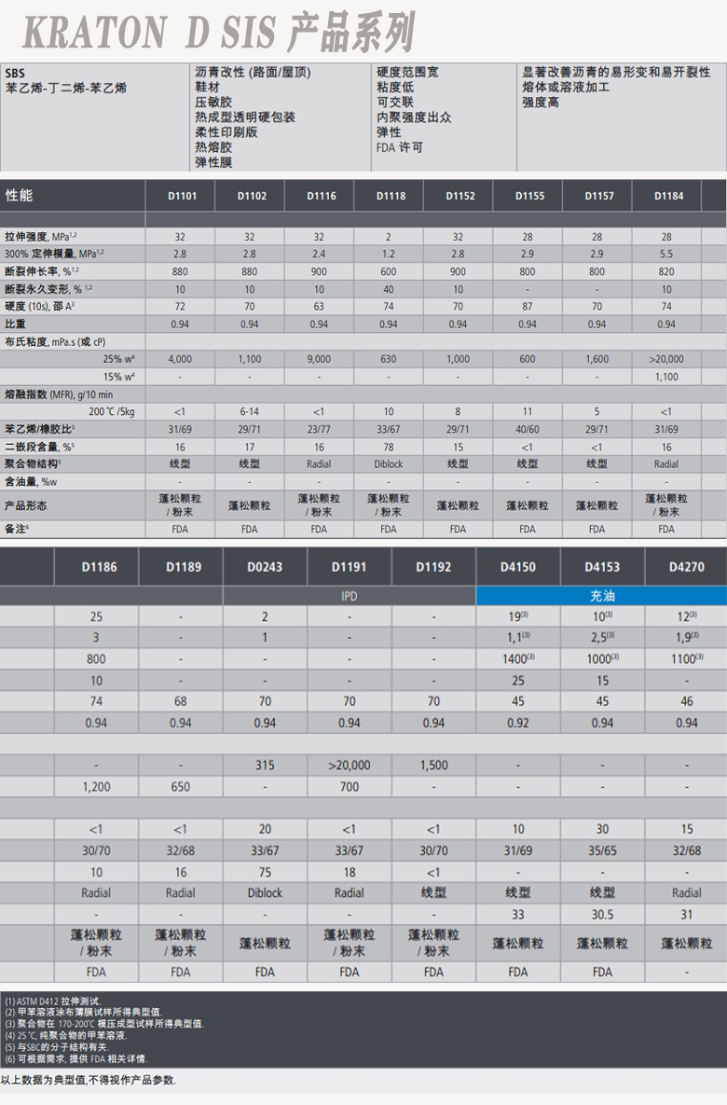Click the SBS heading in top box
This screenshot has height=1105, width=727.
(x=15, y=73)
